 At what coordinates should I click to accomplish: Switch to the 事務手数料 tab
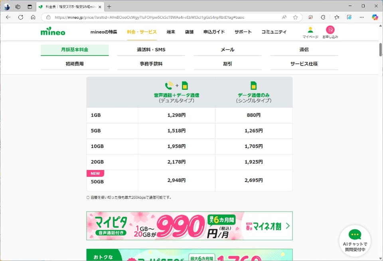point(151,64)
